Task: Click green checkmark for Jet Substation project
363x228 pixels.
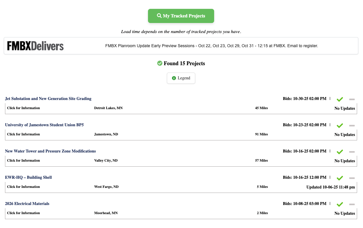Action: click(340, 99)
